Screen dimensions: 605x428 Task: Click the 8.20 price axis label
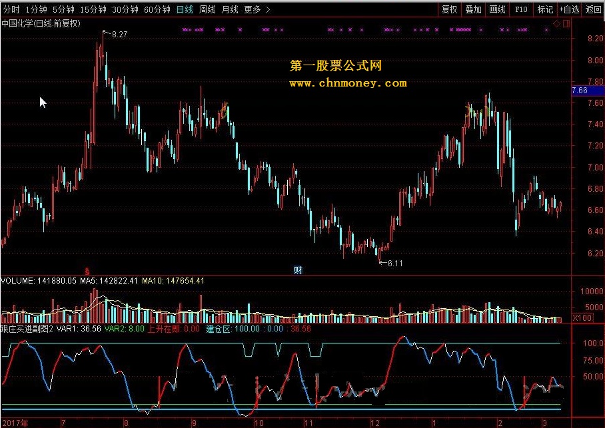coord(595,38)
